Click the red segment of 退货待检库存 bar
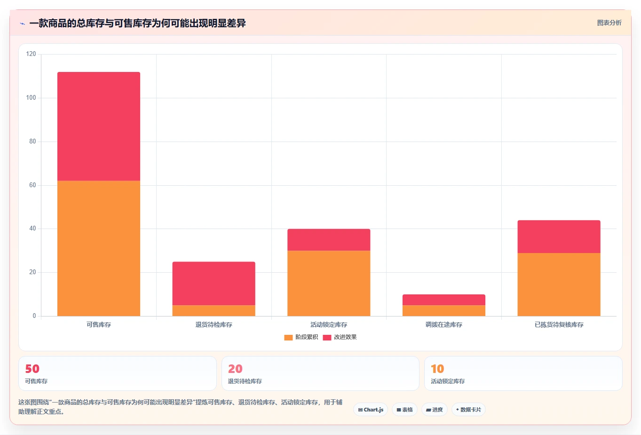The image size is (641, 435). click(214, 284)
